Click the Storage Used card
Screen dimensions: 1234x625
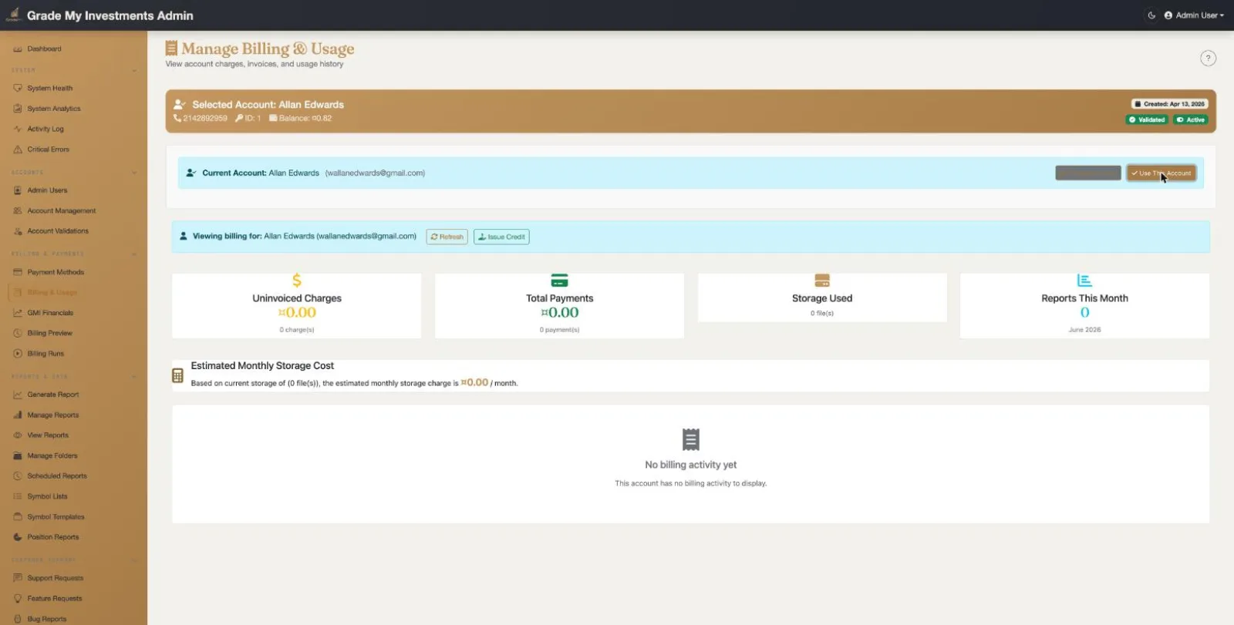[x=822, y=297]
